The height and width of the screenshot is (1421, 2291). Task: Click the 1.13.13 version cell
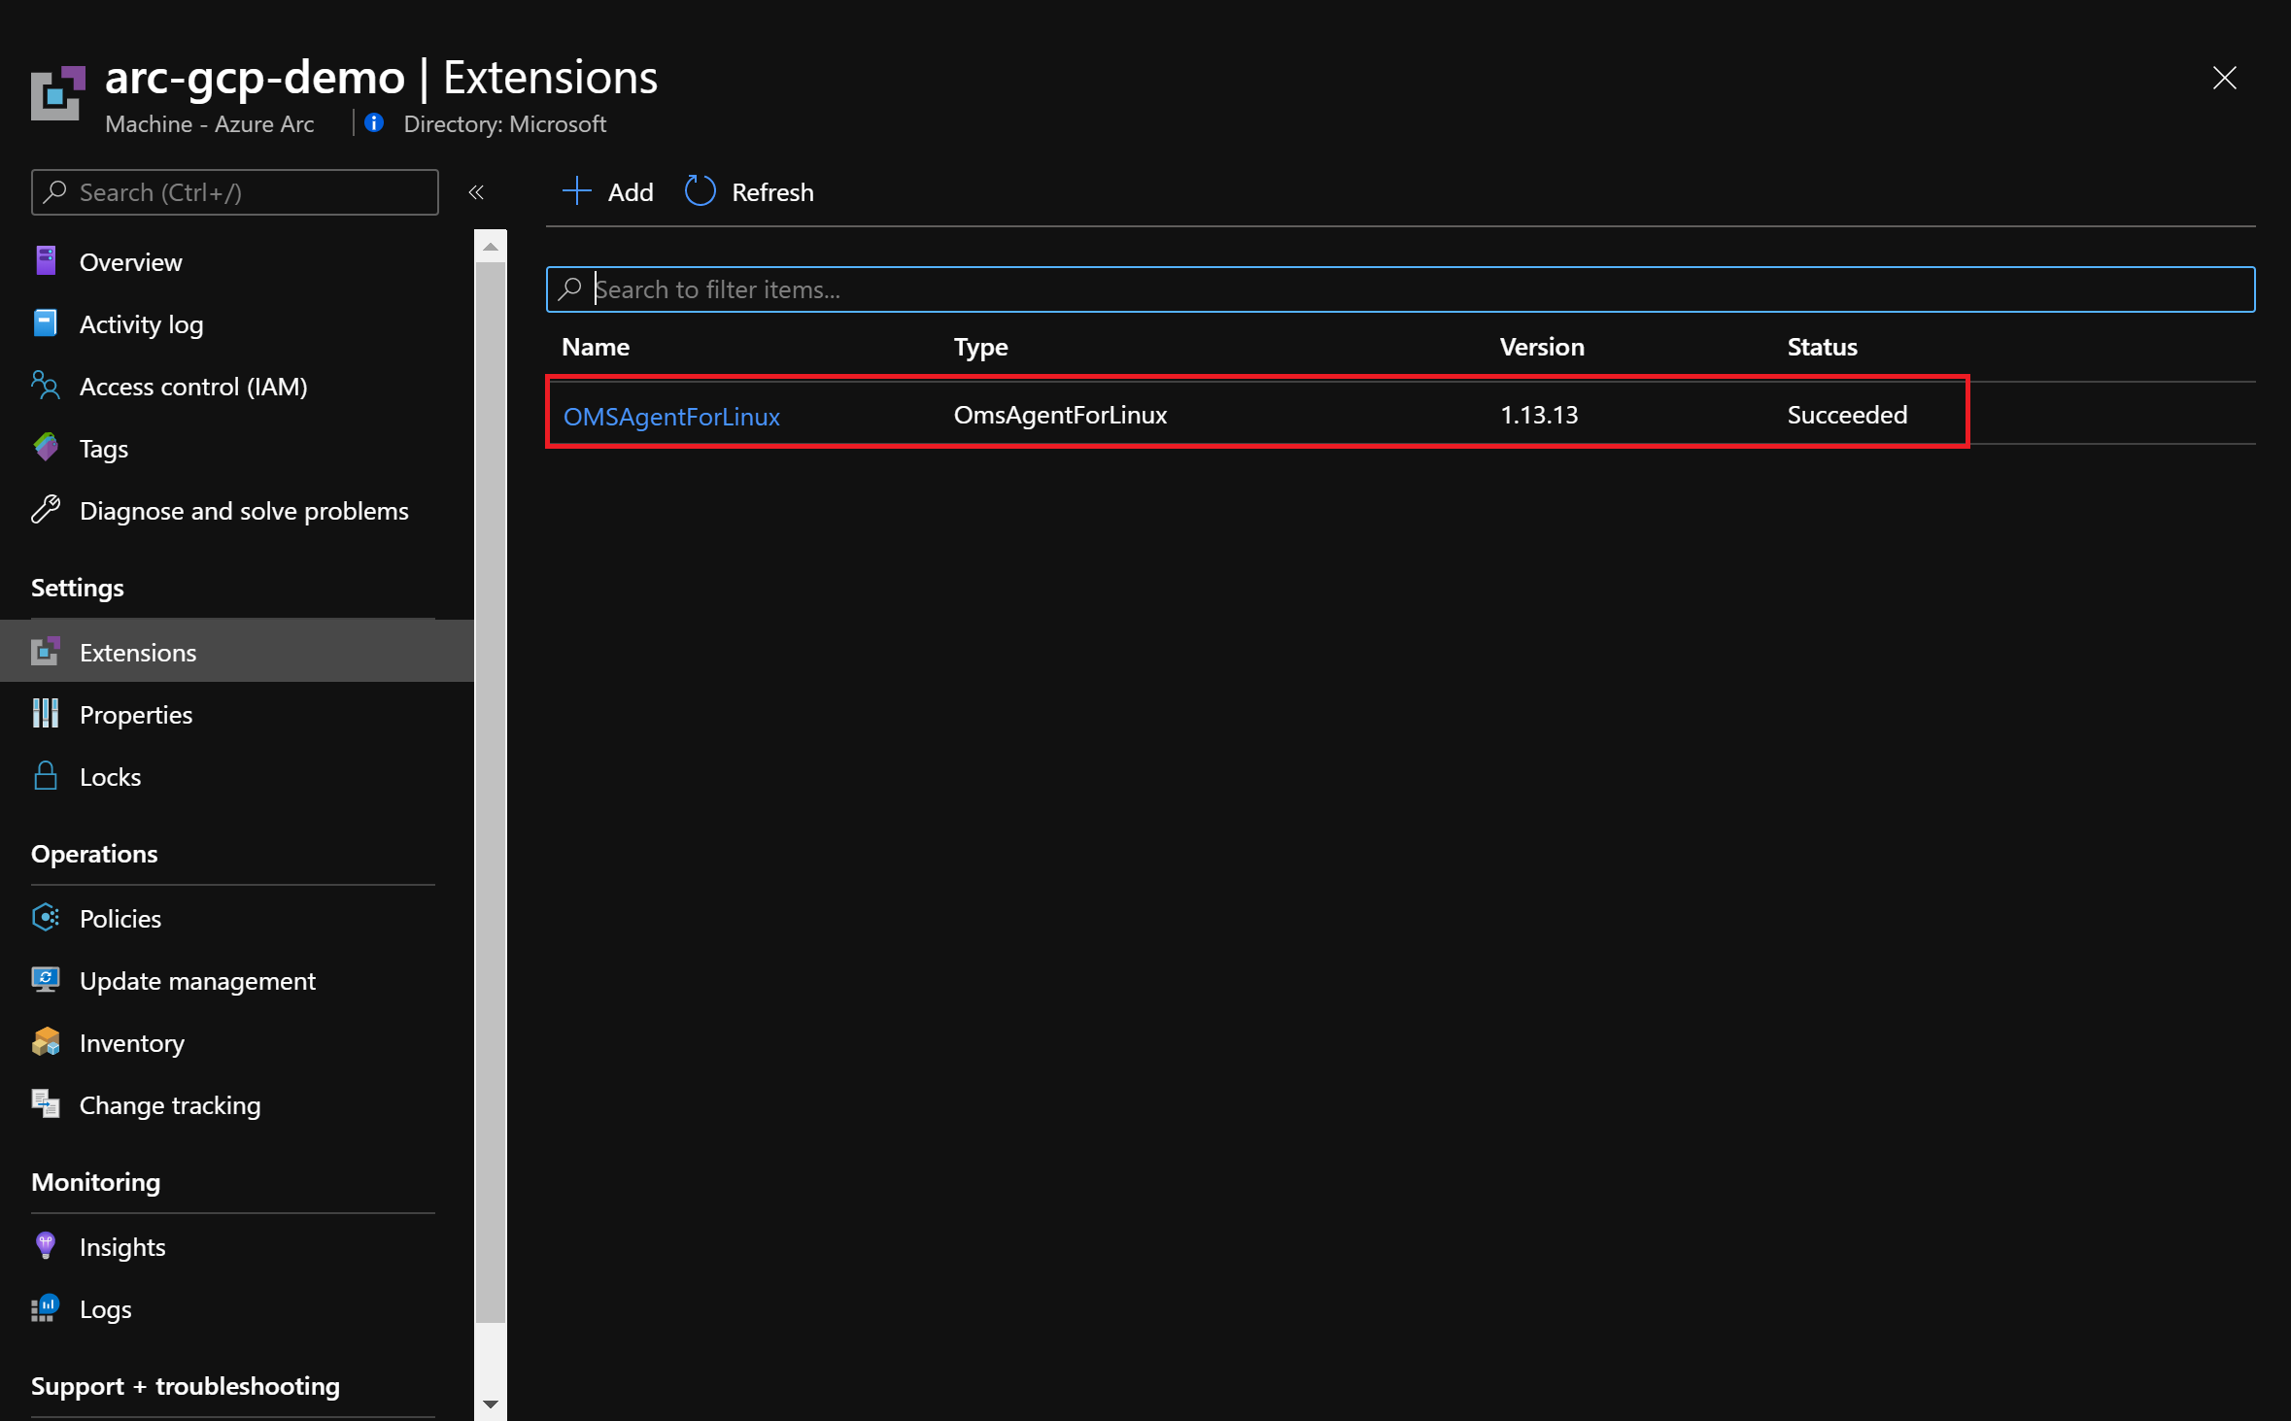tap(1539, 415)
